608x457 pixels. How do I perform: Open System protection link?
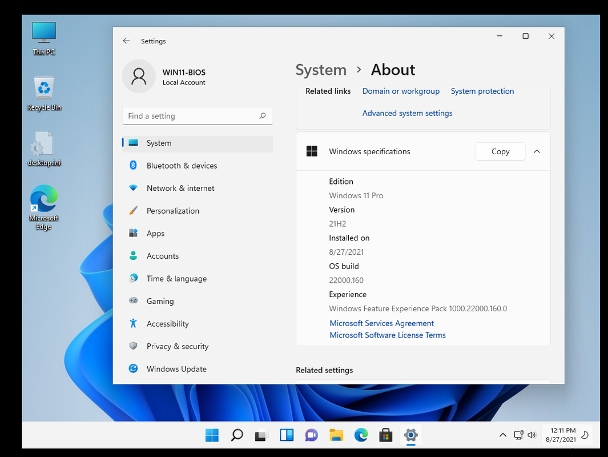[x=482, y=91]
